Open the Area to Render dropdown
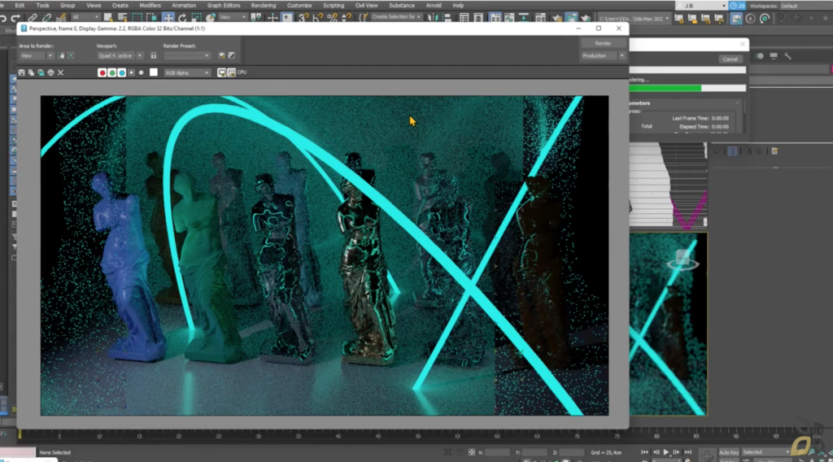Screen dimensions: 833x462 [x=36, y=55]
